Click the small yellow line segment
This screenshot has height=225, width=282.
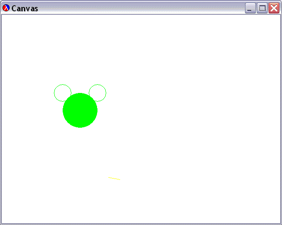(x=114, y=178)
